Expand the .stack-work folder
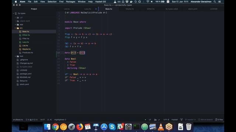This screenshot has width=236, height=132. coord(15,21)
